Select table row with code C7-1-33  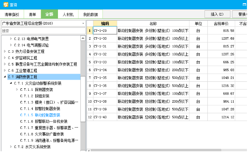[167, 62]
